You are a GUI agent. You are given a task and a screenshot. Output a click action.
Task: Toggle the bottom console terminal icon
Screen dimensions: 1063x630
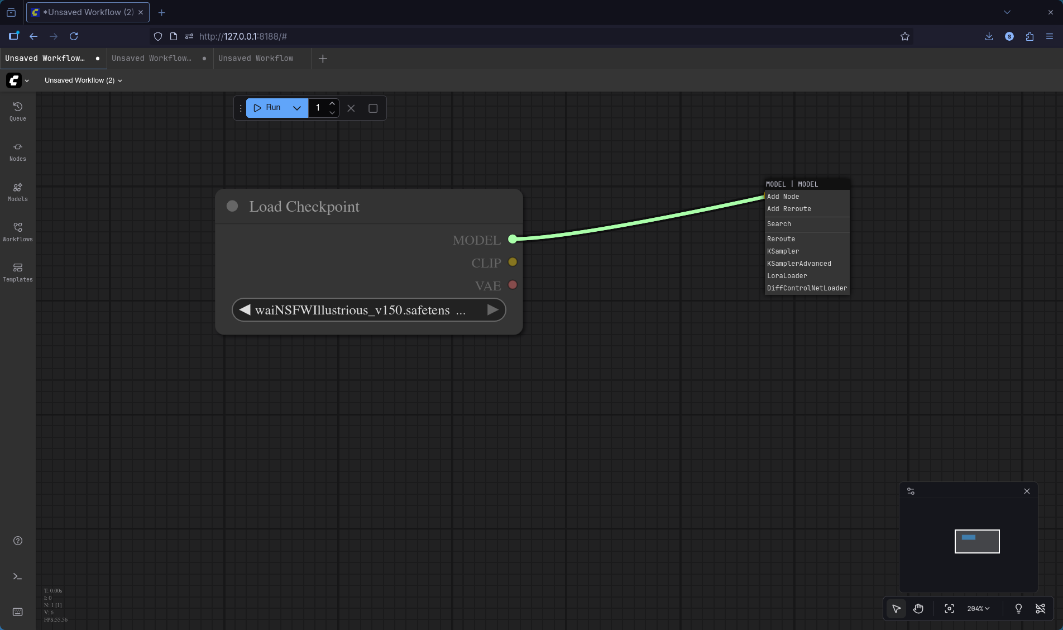pos(17,576)
